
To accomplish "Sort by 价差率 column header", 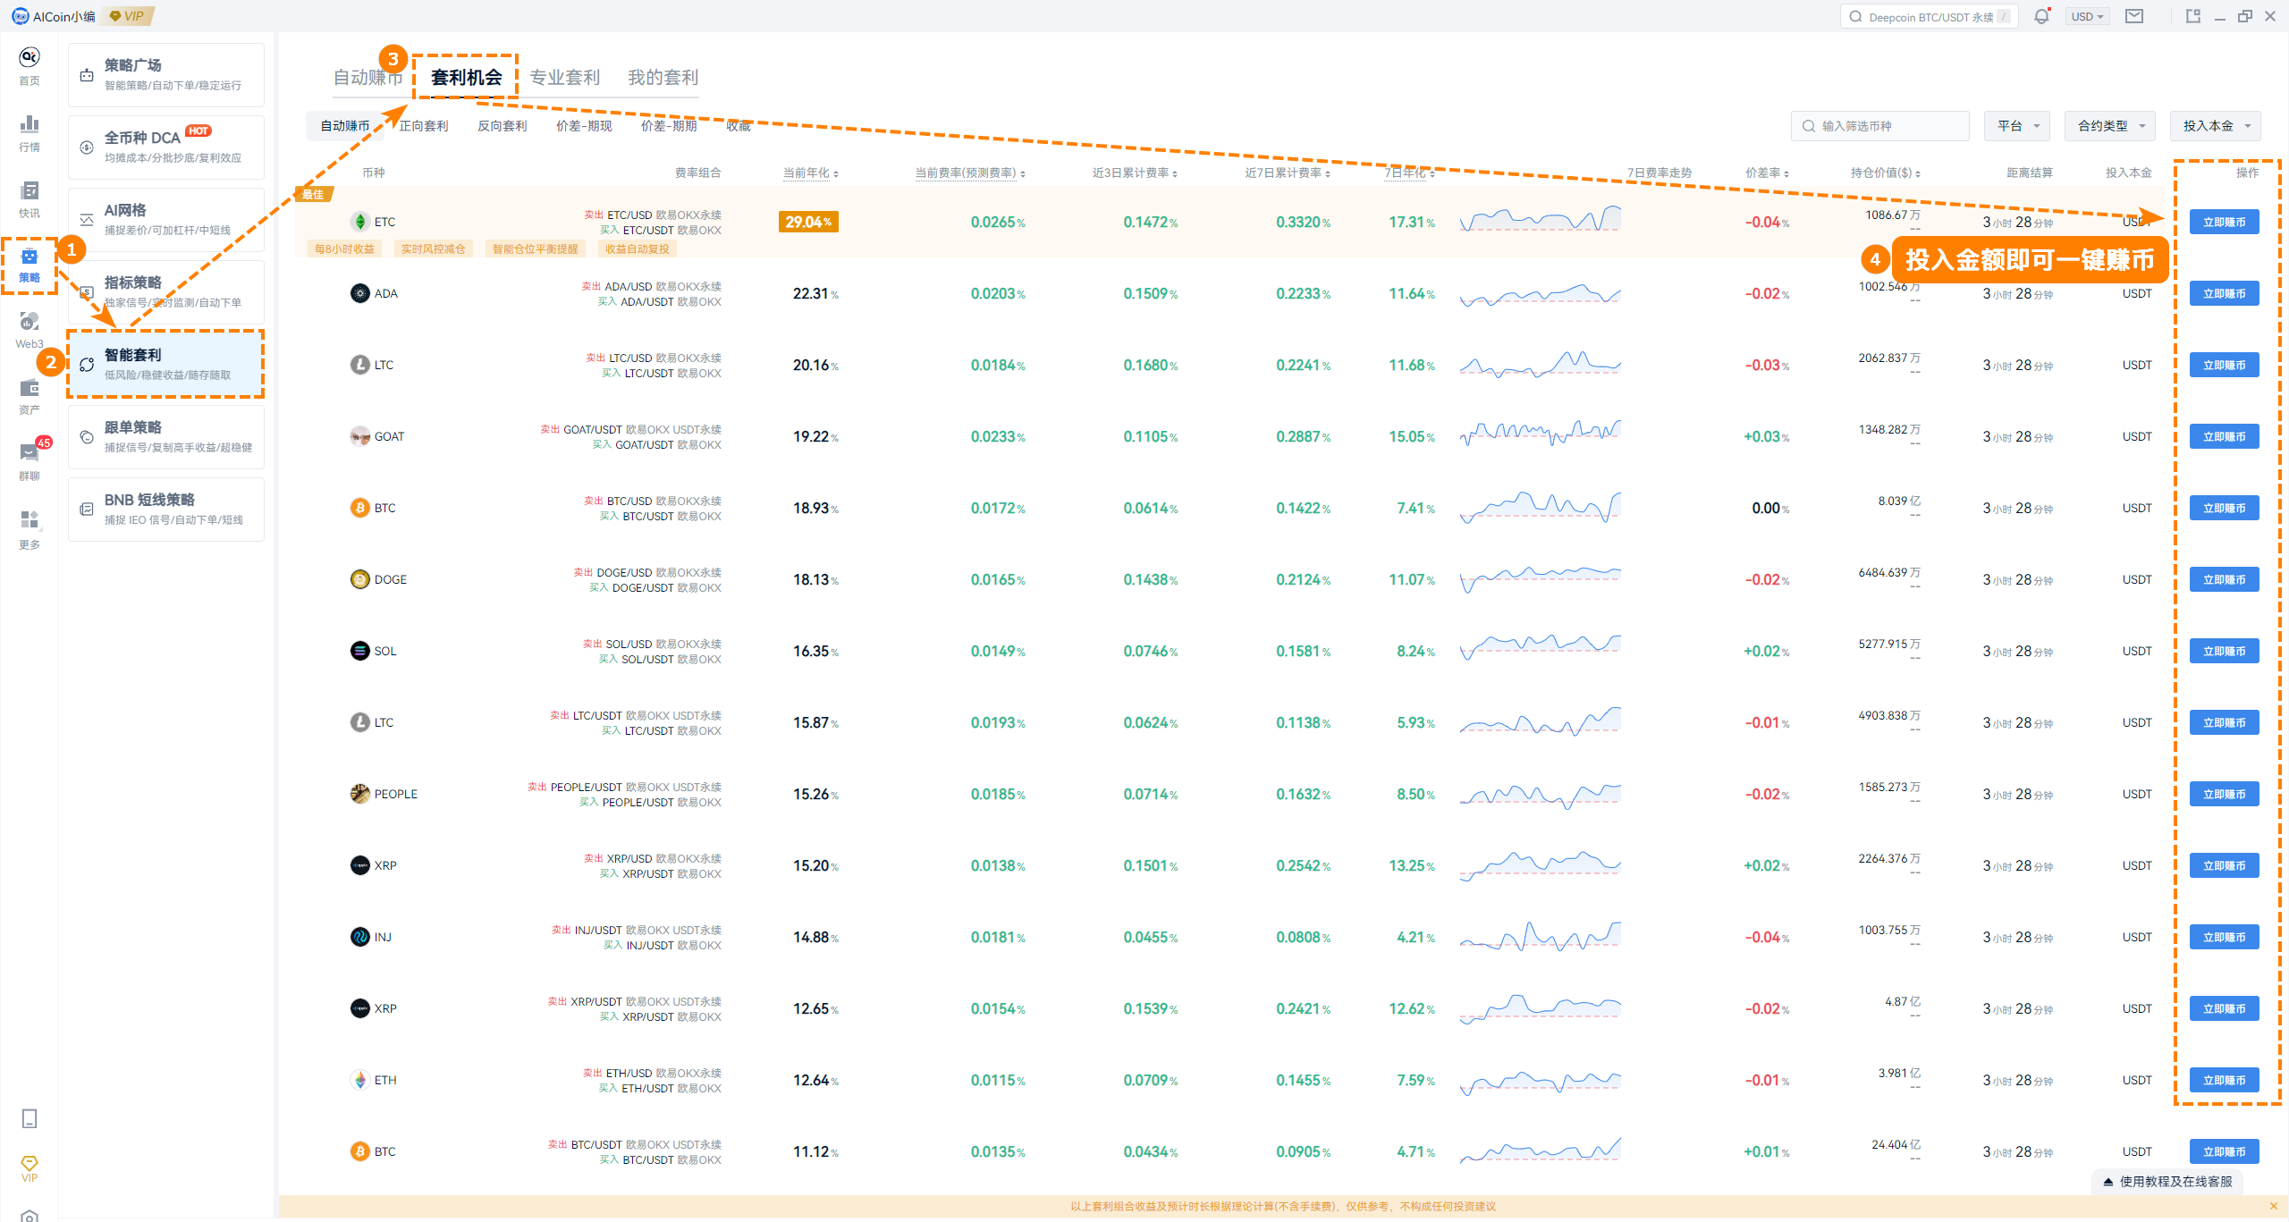I will (x=1767, y=173).
